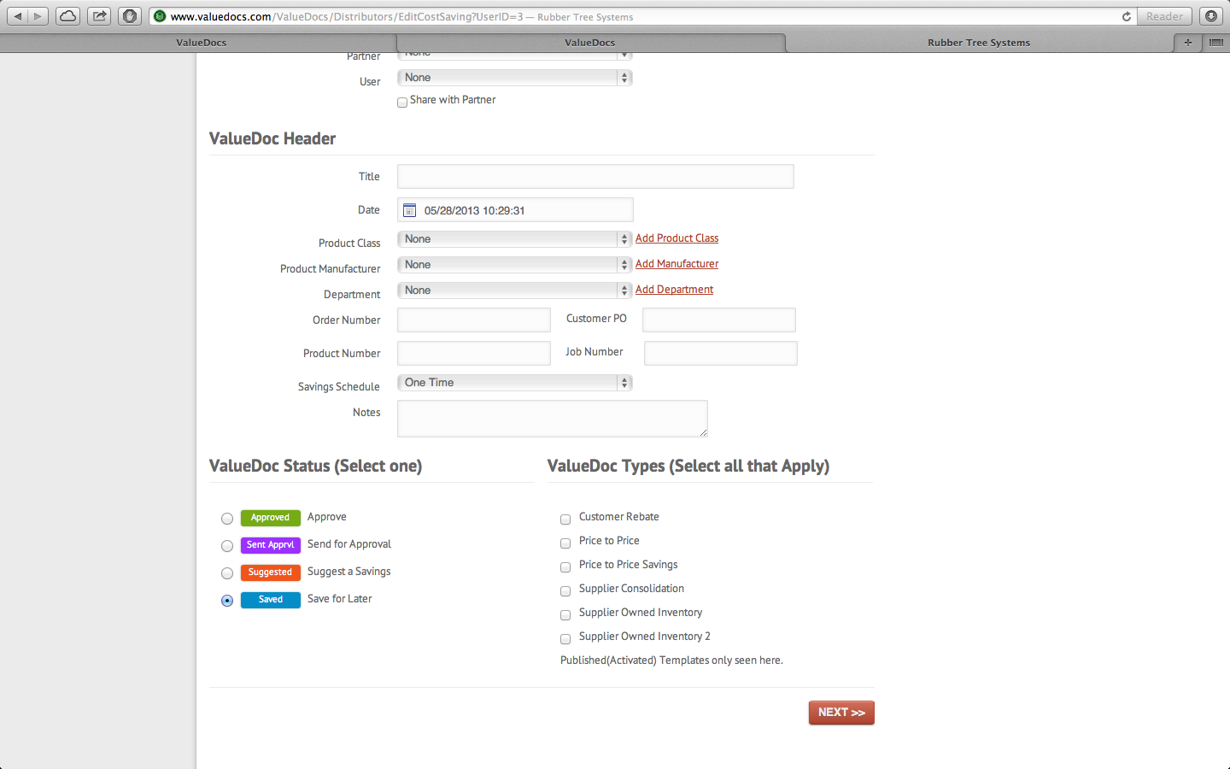The image size is (1230, 769).
Task: Switch to the first ValueDocs tab
Action: [202, 43]
